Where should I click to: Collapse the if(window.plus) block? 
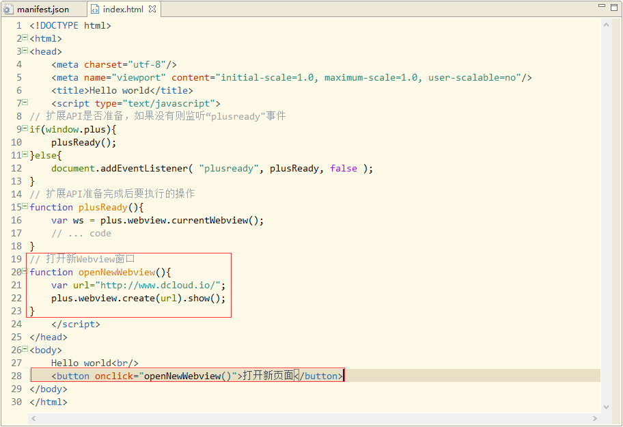pos(25,129)
